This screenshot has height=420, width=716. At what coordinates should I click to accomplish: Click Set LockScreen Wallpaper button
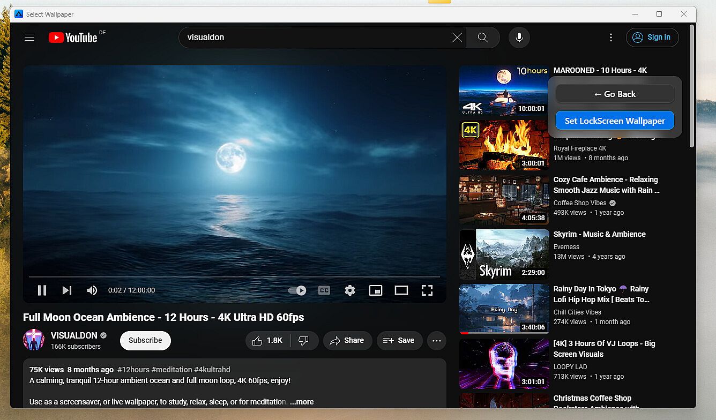(x=615, y=121)
